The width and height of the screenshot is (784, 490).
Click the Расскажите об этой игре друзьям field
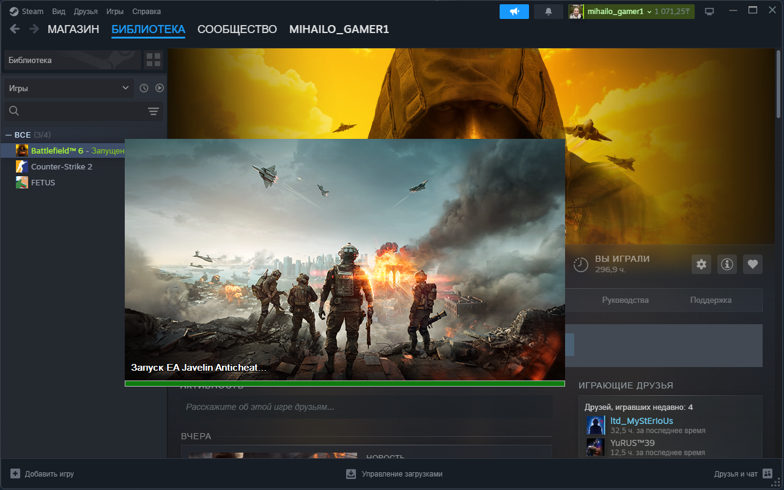(x=366, y=407)
